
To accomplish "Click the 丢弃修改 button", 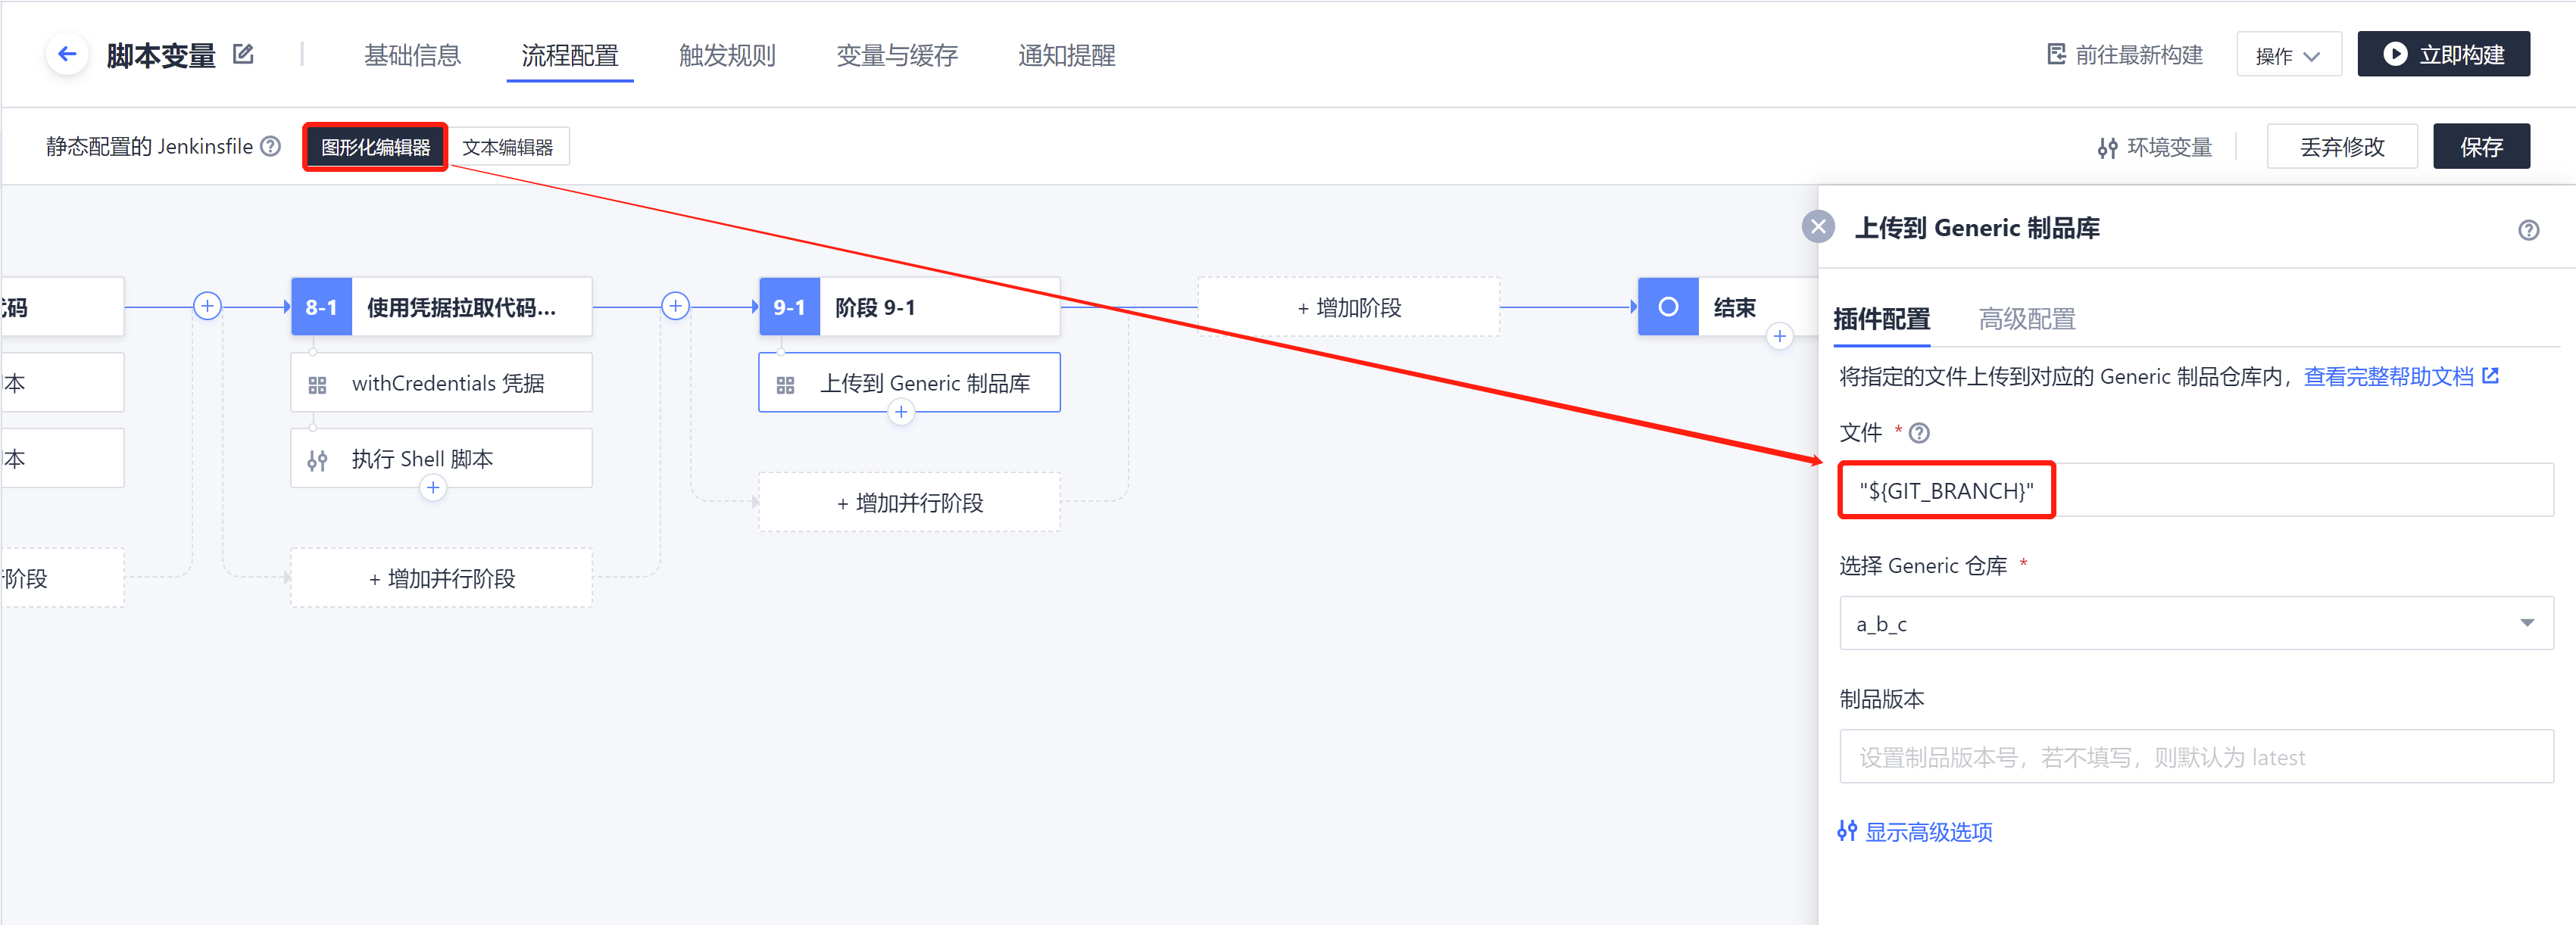I will pos(2342,147).
